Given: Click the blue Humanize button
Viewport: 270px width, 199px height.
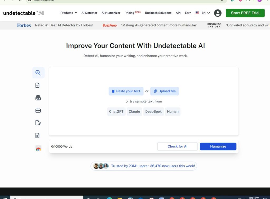Looking at the screenshot, I should (x=218, y=146).
